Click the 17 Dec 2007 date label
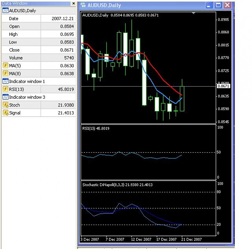 coord(167,239)
